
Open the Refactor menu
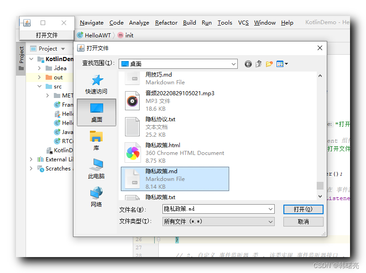(x=166, y=23)
